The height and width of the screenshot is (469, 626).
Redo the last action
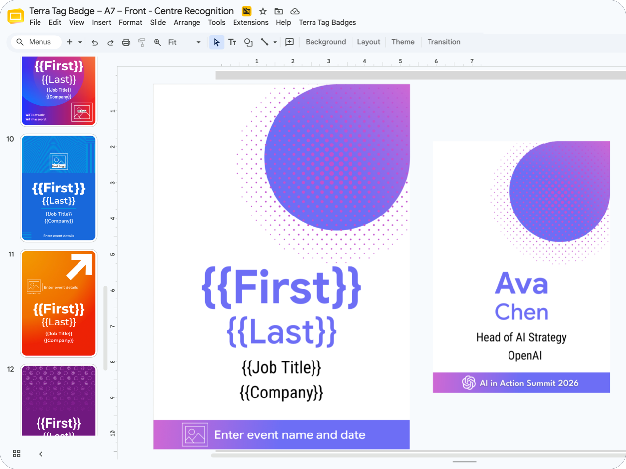(x=111, y=42)
